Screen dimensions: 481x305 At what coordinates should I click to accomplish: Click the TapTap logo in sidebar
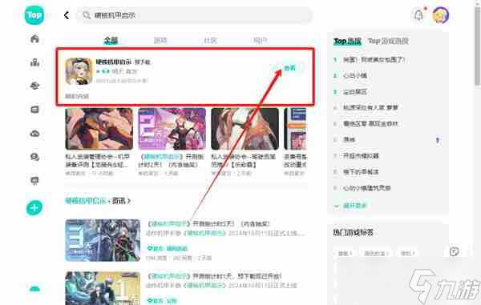pyautogui.click(x=34, y=14)
